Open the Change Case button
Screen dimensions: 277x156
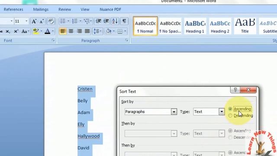[25, 32]
